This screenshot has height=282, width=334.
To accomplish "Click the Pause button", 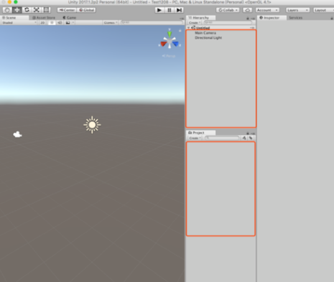I will point(170,10).
